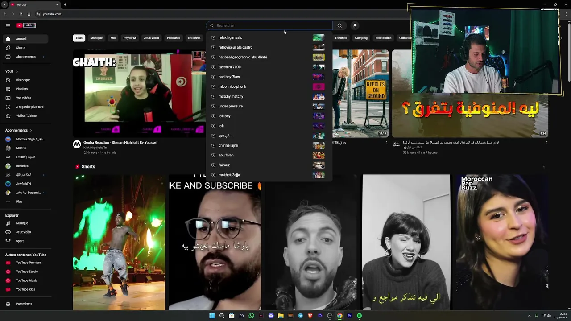Open the site information icon in address bar
The width and height of the screenshot is (571, 321).
38,14
